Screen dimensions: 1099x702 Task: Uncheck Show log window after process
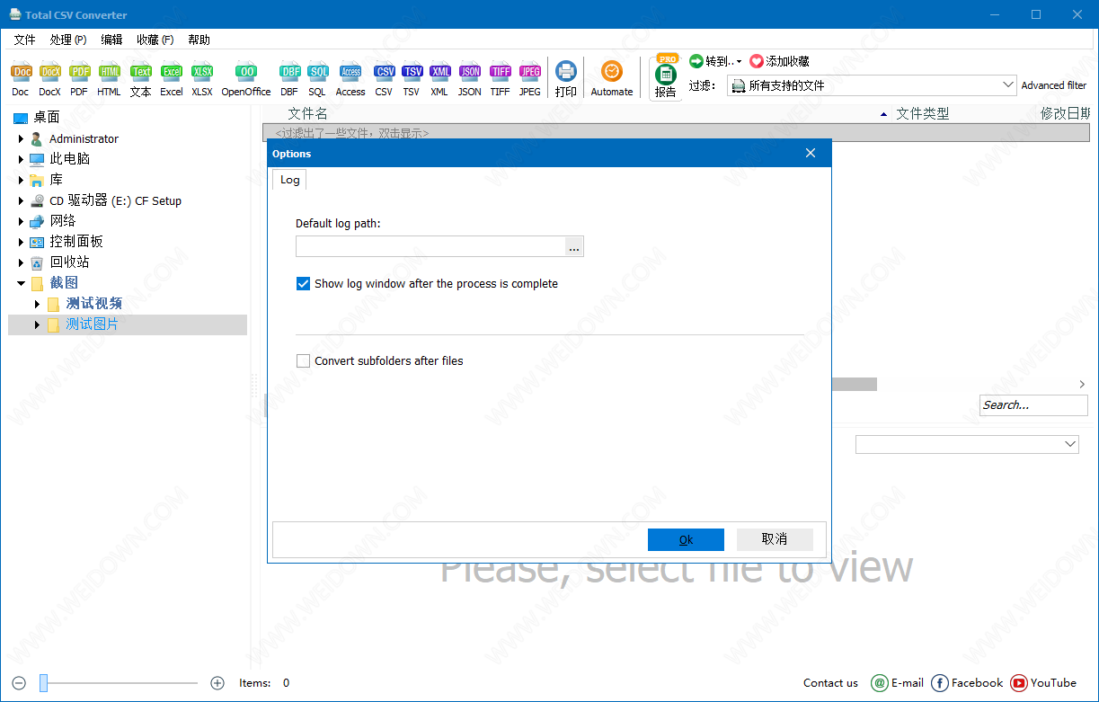pos(303,284)
